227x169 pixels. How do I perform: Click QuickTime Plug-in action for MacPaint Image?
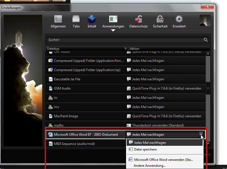tap(166, 116)
